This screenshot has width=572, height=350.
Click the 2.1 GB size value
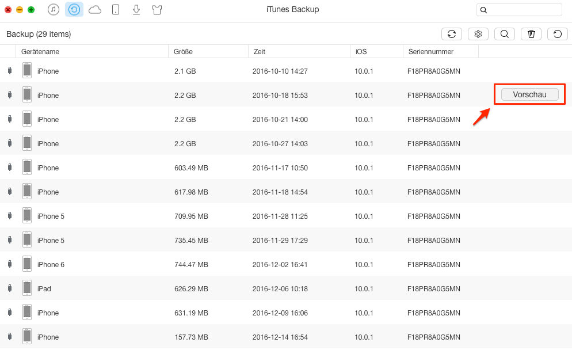tap(185, 71)
